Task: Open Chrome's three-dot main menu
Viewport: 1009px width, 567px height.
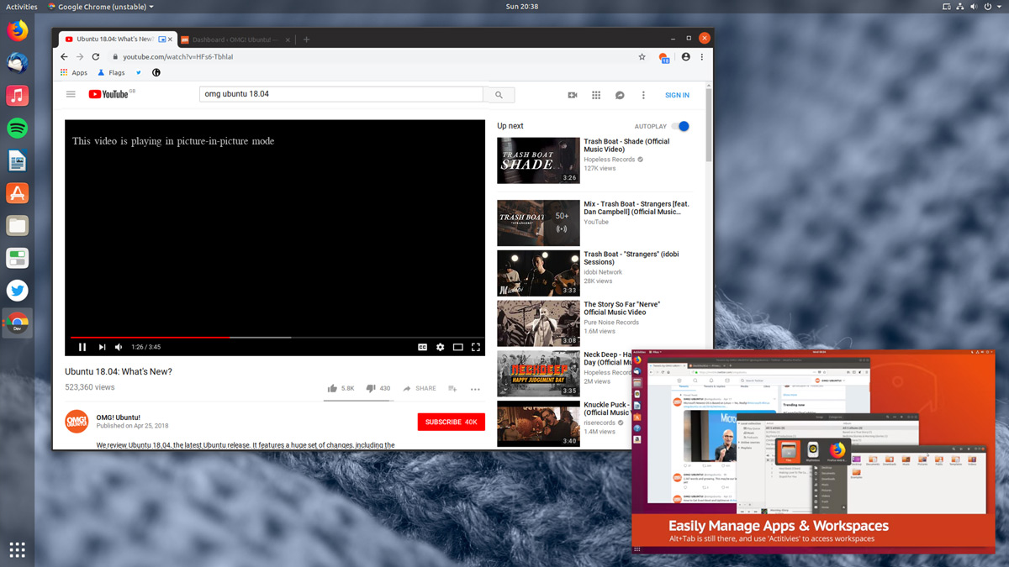Action: click(702, 57)
